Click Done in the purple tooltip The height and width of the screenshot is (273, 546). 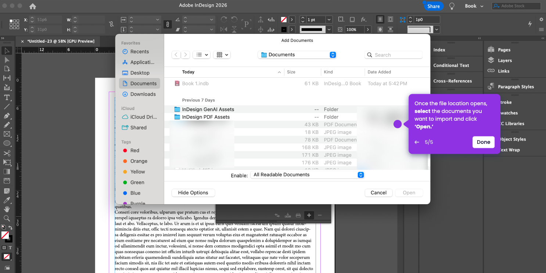(484, 142)
